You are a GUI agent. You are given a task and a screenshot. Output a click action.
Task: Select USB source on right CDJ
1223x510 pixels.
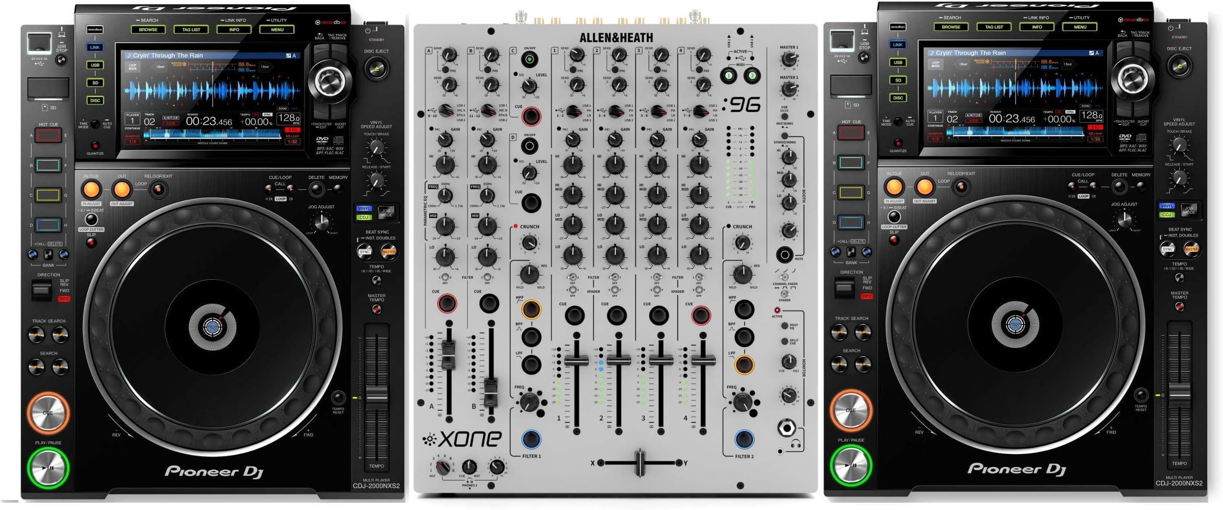pyautogui.click(x=898, y=62)
